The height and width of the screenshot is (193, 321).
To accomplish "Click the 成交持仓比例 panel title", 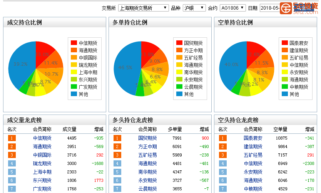I will (25, 22).
